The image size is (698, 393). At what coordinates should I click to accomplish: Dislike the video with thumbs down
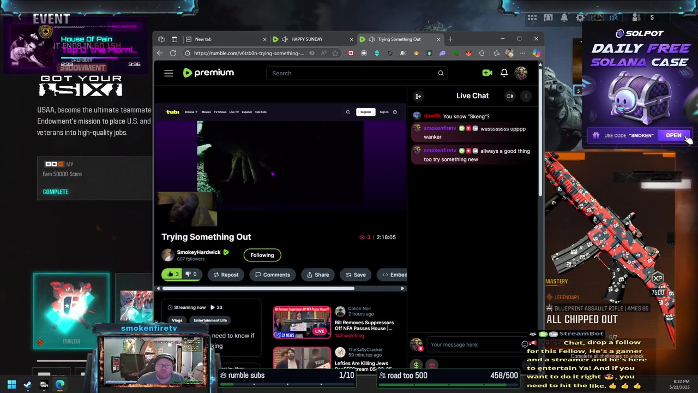point(191,275)
